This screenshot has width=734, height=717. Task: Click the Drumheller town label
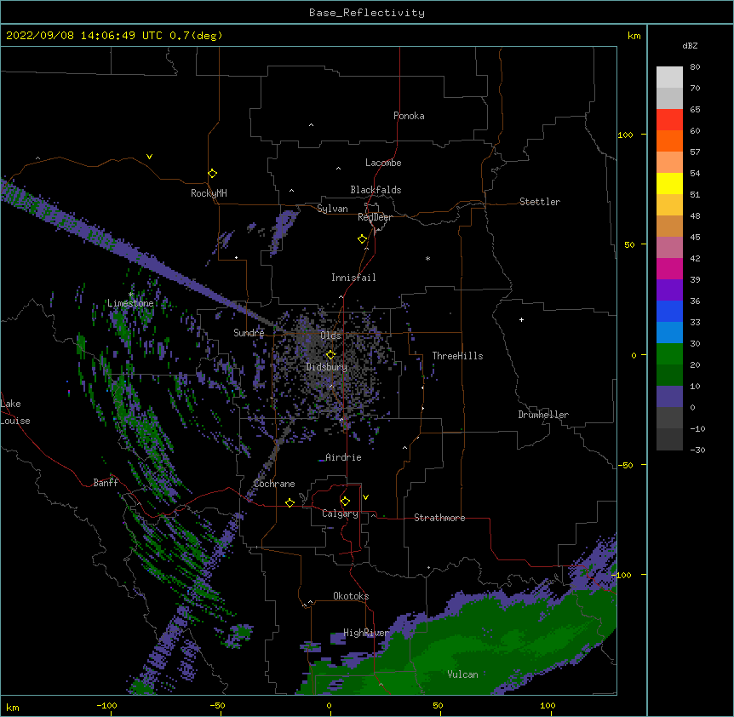pos(543,415)
